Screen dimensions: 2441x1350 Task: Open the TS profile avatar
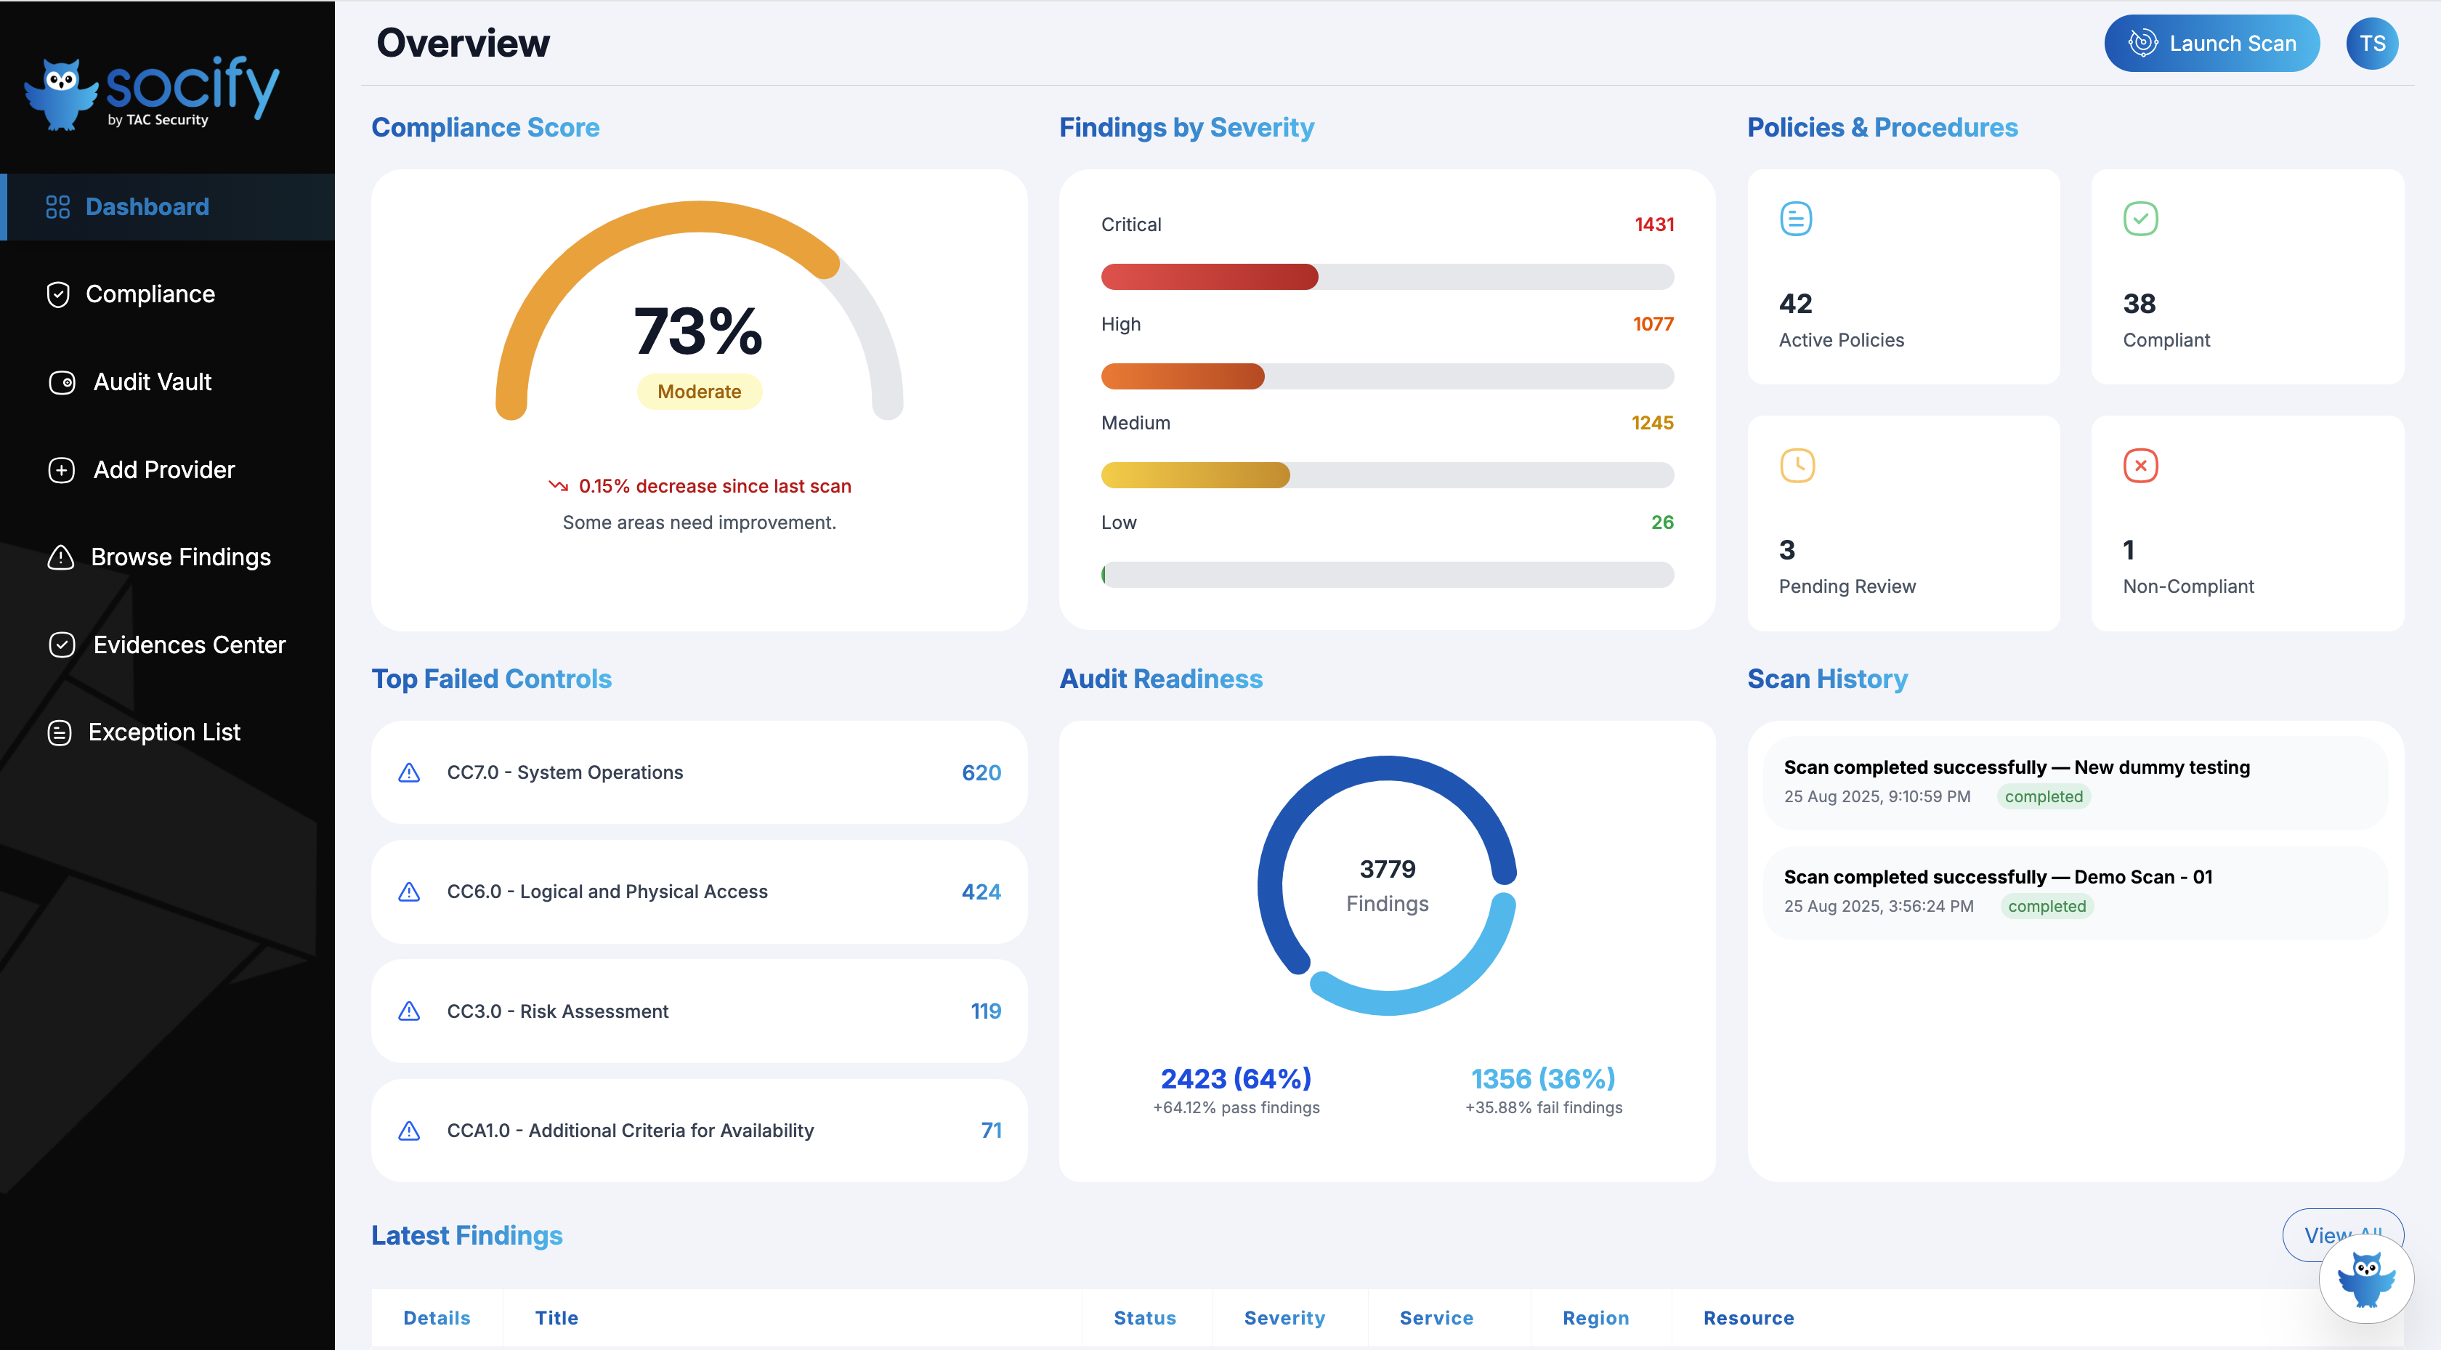pos(2372,43)
